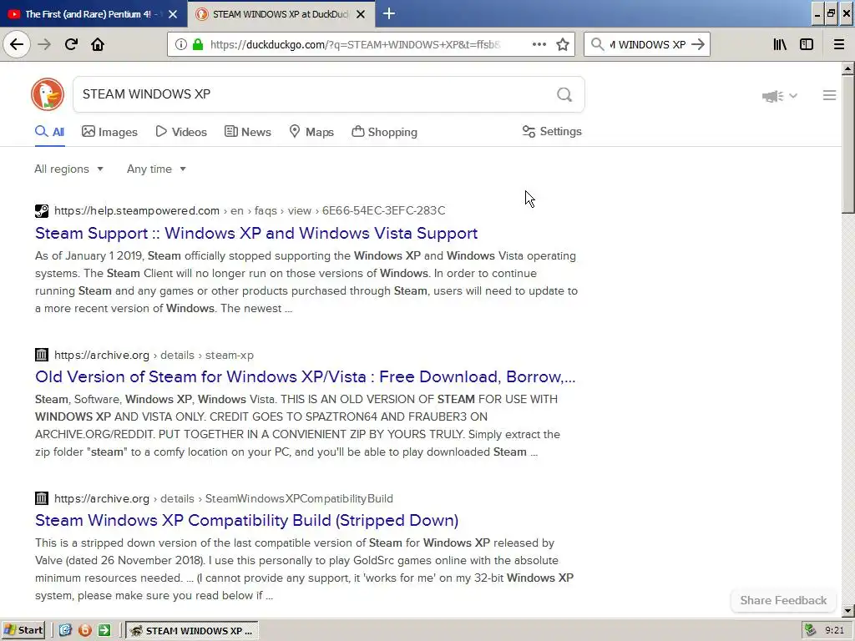Click archive.org favicon for steam-xp result

click(42, 355)
